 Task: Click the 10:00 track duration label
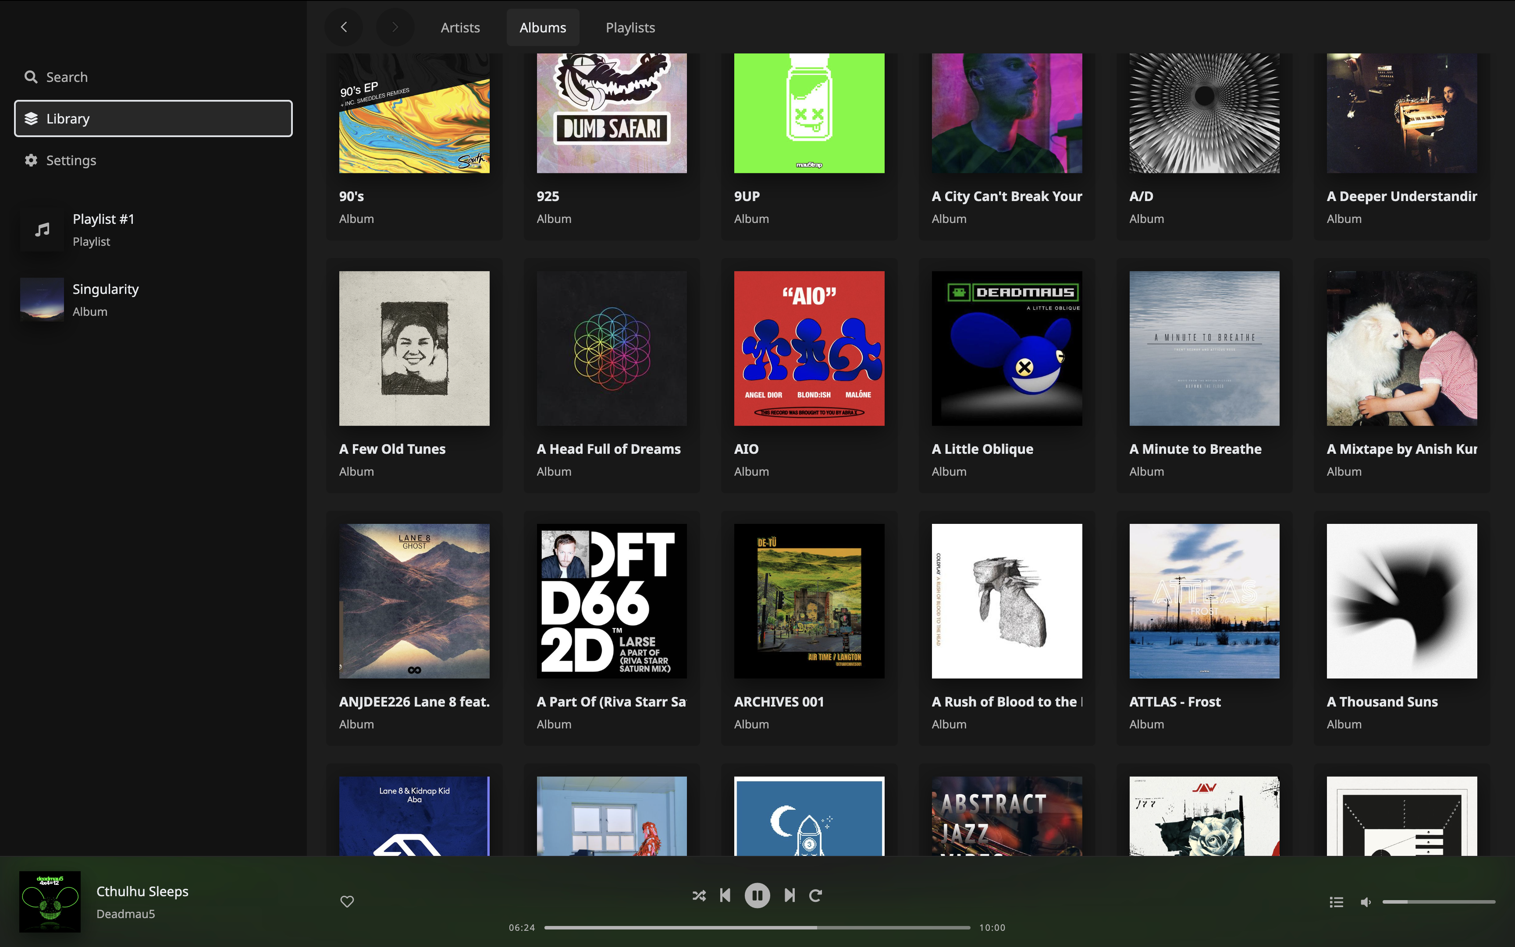992,928
